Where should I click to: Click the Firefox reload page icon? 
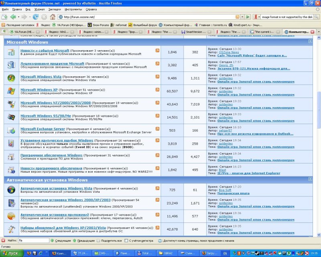pos(35,17)
